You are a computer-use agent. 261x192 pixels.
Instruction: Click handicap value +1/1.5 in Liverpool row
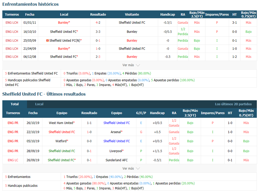point(157,151)
